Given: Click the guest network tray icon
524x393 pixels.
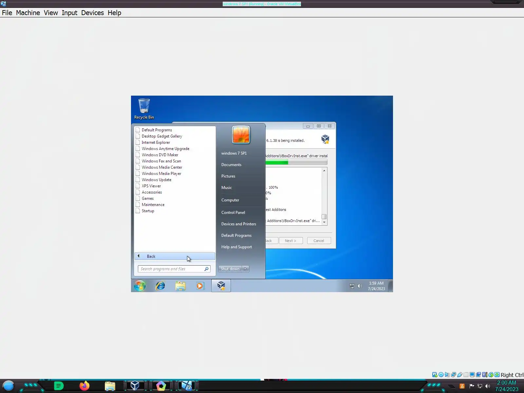Looking at the screenshot, I should [352, 286].
